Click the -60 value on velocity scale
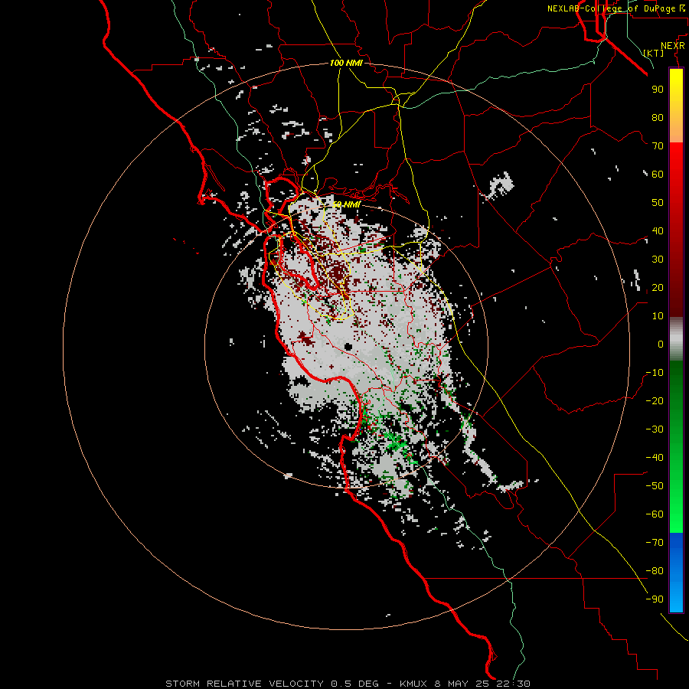The image size is (689, 689). (x=655, y=514)
